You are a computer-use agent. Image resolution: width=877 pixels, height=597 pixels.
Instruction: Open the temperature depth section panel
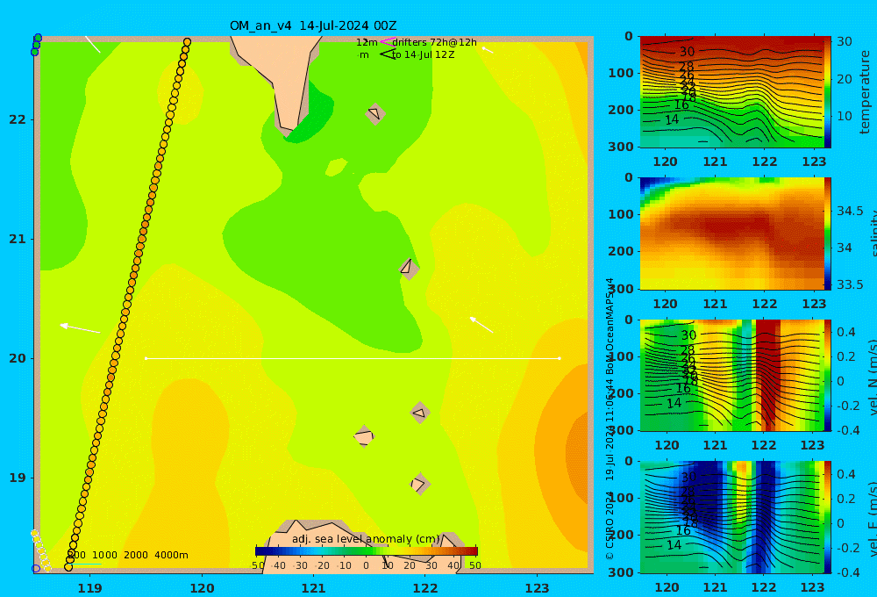731,92
